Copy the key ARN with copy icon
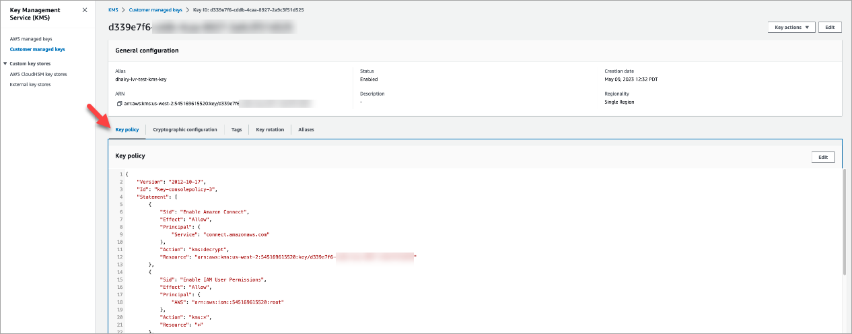 pyautogui.click(x=119, y=104)
